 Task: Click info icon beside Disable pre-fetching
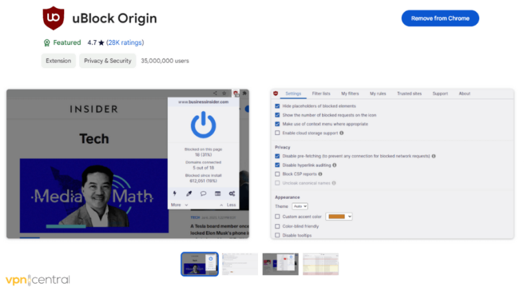pyautogui.click(x=433, y=156)
